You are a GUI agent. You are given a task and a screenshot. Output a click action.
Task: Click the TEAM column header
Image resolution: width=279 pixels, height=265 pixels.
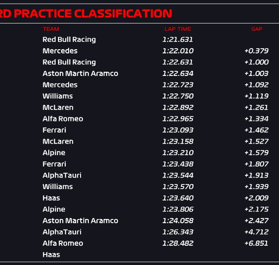(51, 29)
